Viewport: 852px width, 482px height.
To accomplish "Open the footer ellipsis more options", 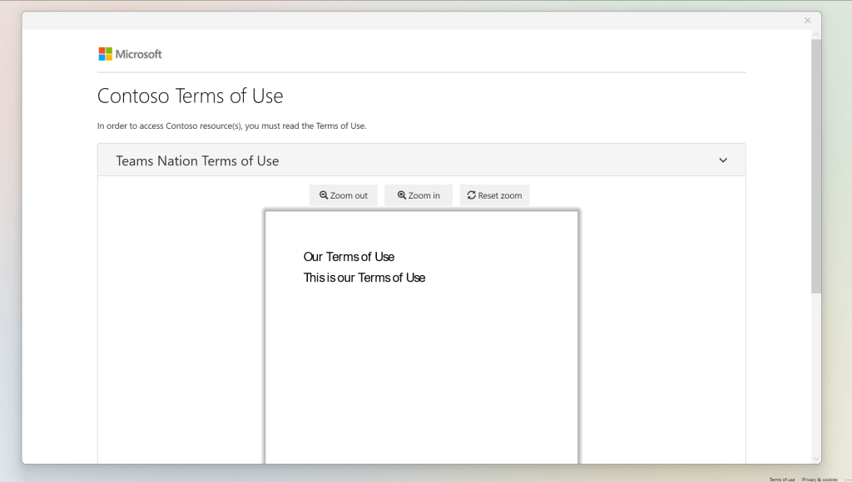I will [x=847, y=480].
